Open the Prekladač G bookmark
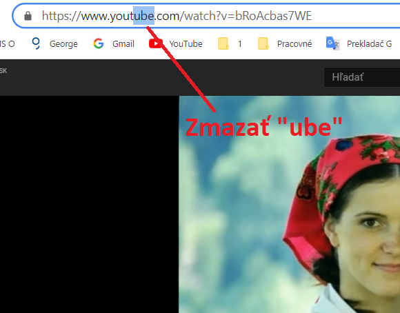Screen dimensions: 400x313 click(369, 44)
